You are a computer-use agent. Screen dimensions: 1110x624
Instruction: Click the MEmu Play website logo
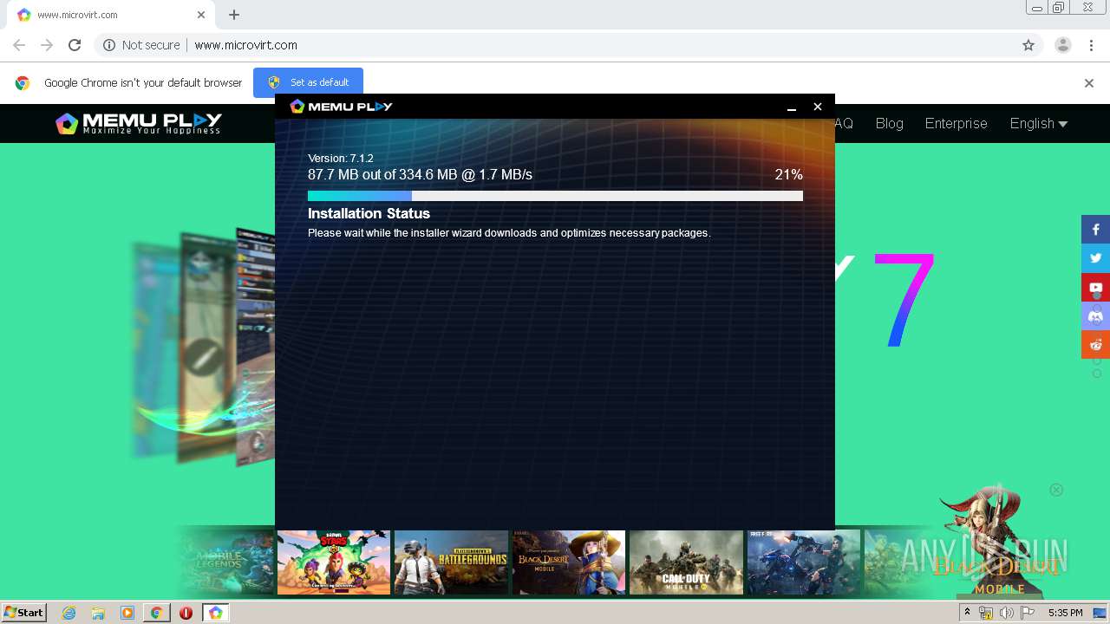[139, 123]
